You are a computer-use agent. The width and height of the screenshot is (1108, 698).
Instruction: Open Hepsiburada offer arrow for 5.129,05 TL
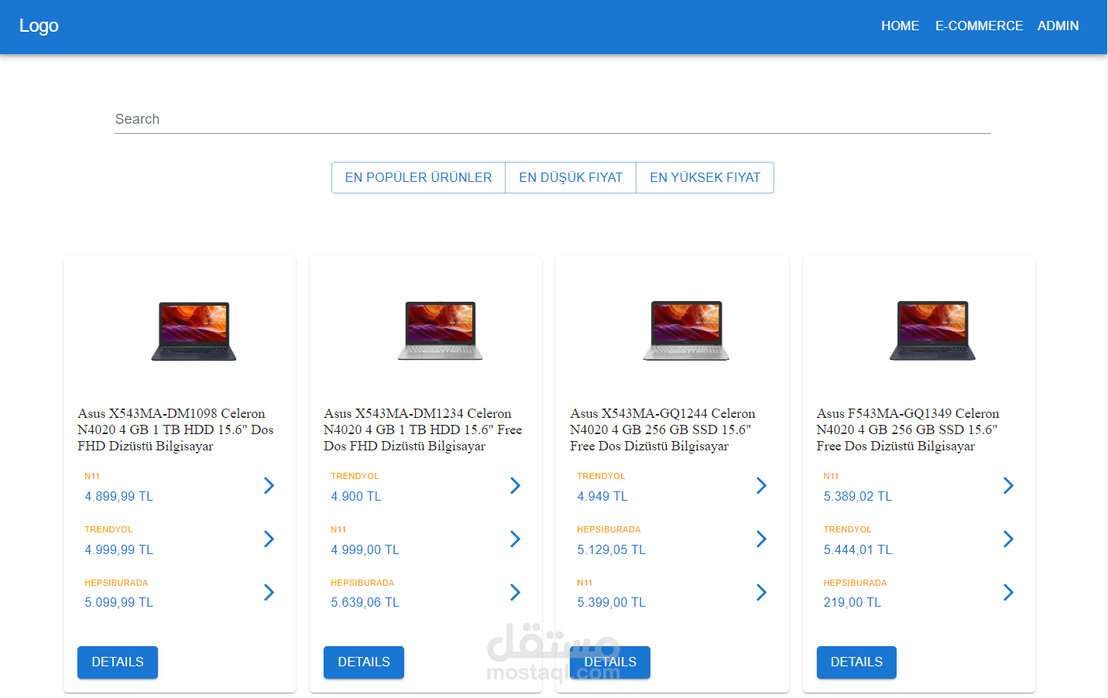[761, 539]
